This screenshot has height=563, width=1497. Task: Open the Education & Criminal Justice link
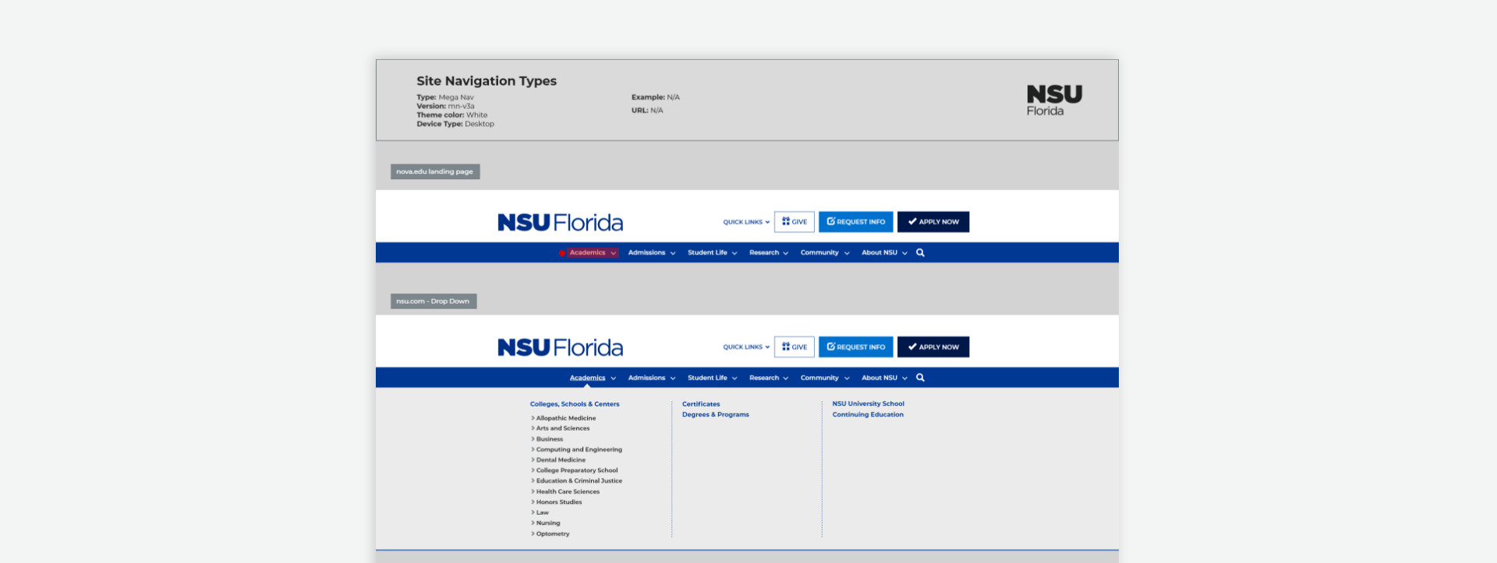(579, 481)
